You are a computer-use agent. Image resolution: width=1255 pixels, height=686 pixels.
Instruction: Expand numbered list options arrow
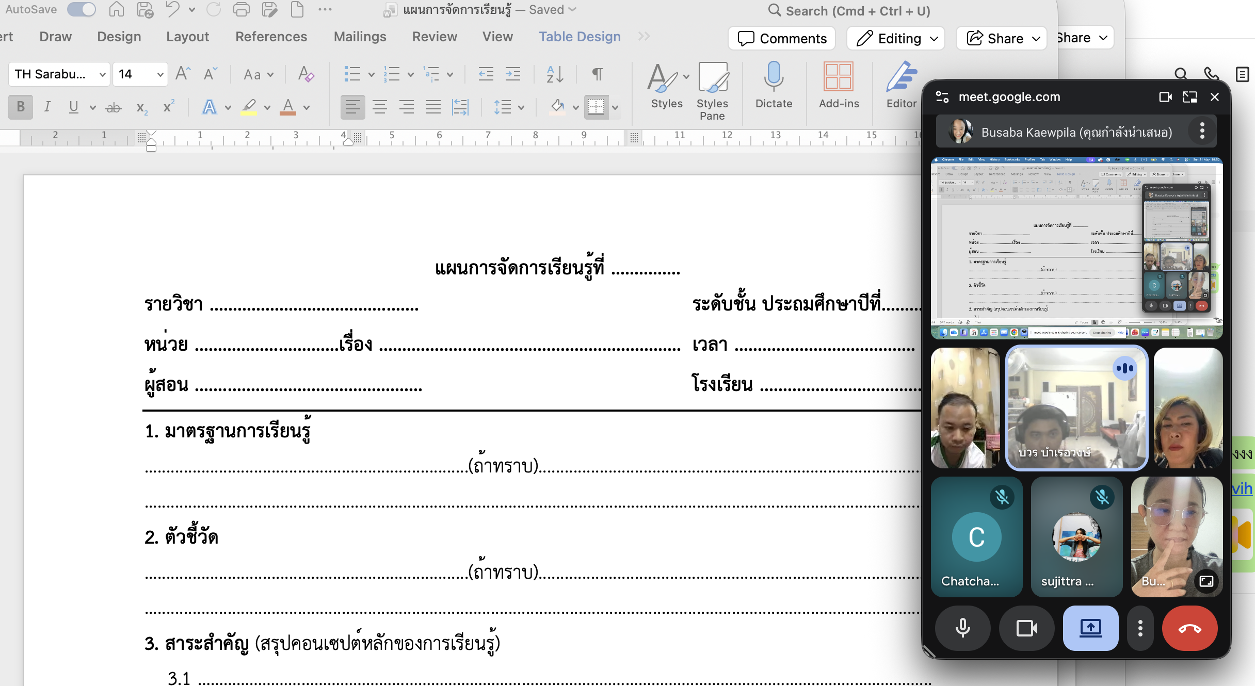pos(410,75)
